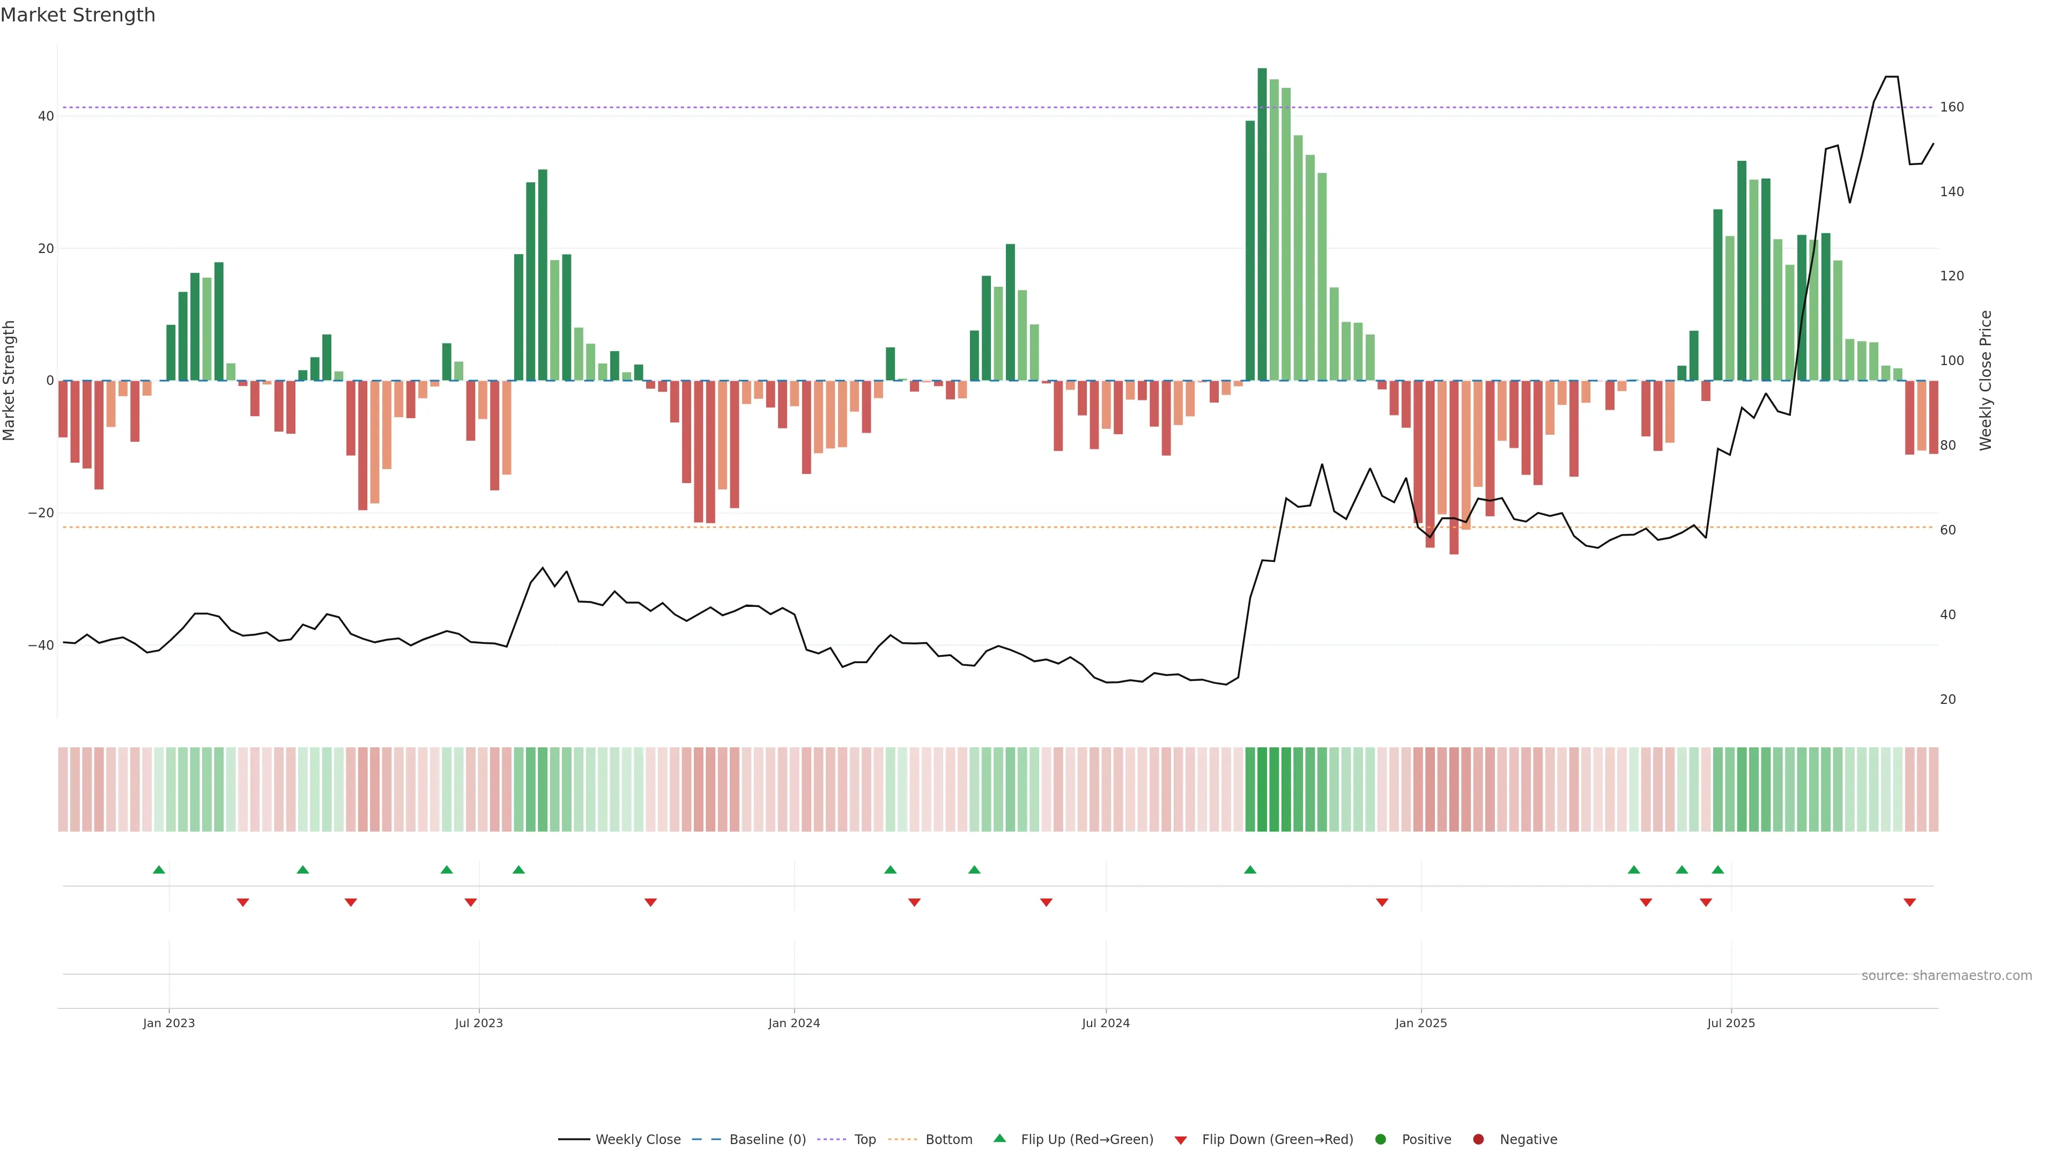The height and width of the screenshot is (1158, 2059).
Task: Click the source: sharemaestro.com text
Action: click(x=1946, y=975)
